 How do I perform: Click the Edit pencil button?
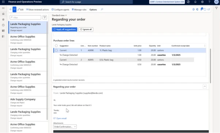[20, 9]
